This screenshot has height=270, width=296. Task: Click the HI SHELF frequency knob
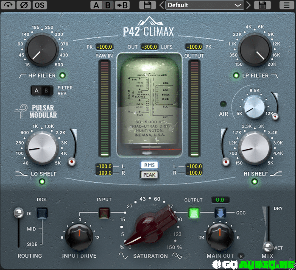(255, 148)
